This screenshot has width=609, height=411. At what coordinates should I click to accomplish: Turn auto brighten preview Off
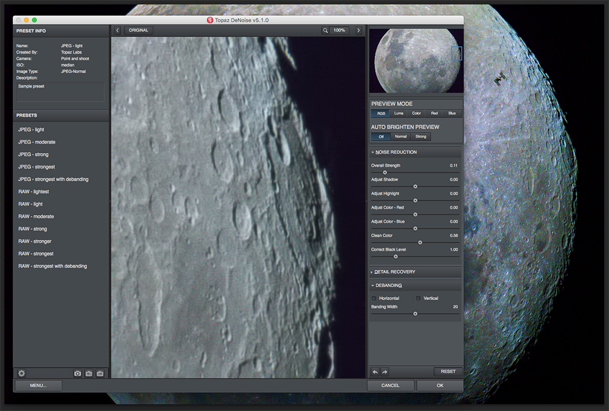[381, 137]
